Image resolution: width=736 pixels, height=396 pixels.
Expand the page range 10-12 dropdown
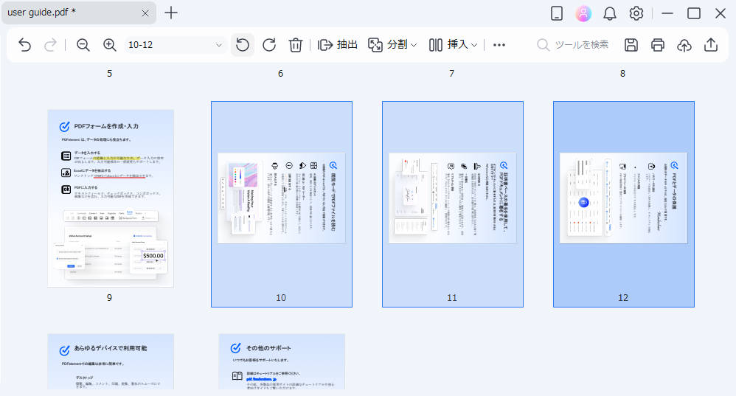click(218, 45)
